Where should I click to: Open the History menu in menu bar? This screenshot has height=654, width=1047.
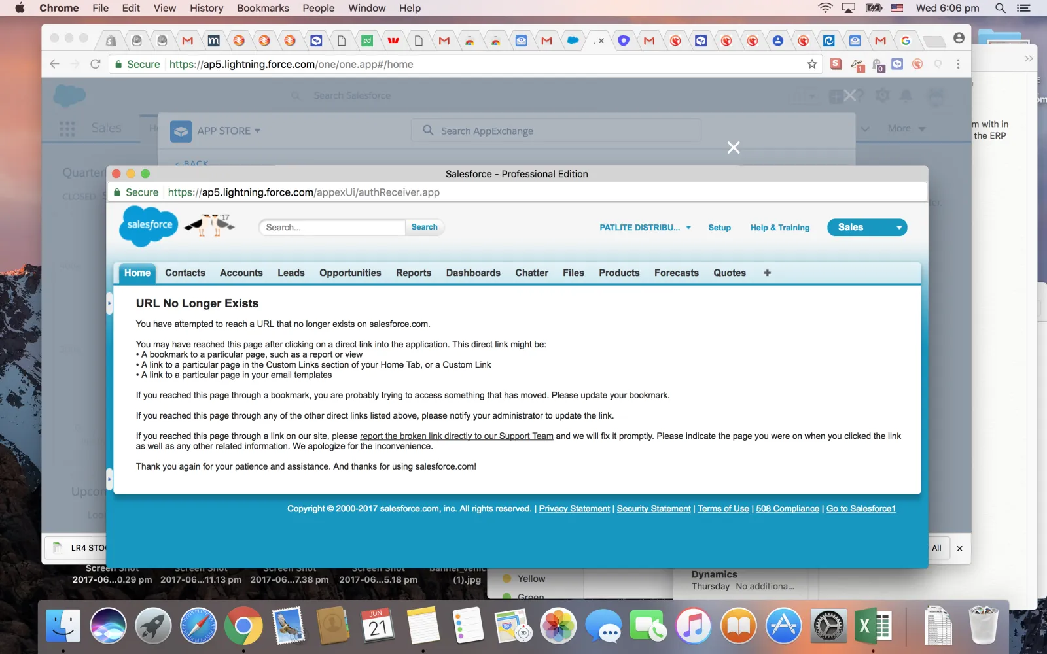click(x=206, y=8)
